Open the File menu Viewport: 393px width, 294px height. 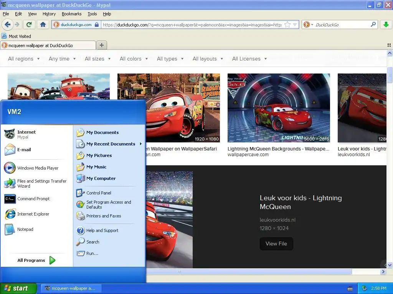[x=6, y=14]
